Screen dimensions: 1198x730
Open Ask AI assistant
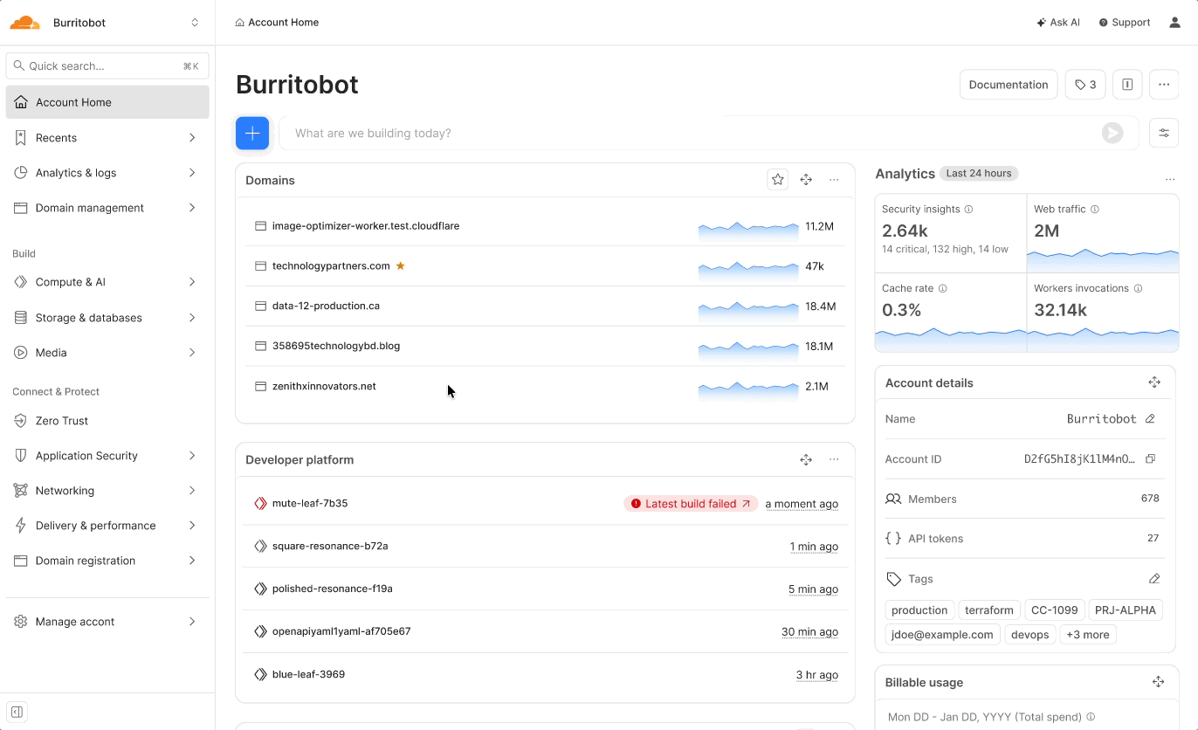[1058, 23]
